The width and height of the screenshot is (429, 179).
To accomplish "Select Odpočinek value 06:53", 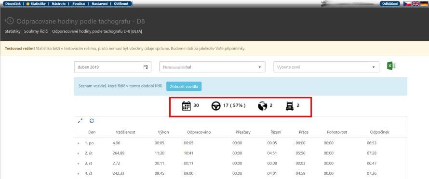I will click(x=372, y=143).
